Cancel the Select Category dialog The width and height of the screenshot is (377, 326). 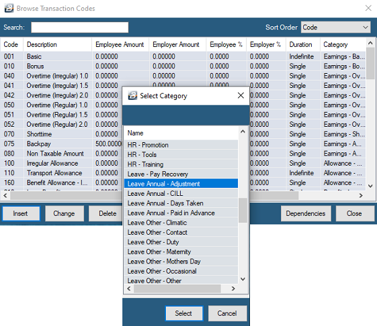coord(227,313)
